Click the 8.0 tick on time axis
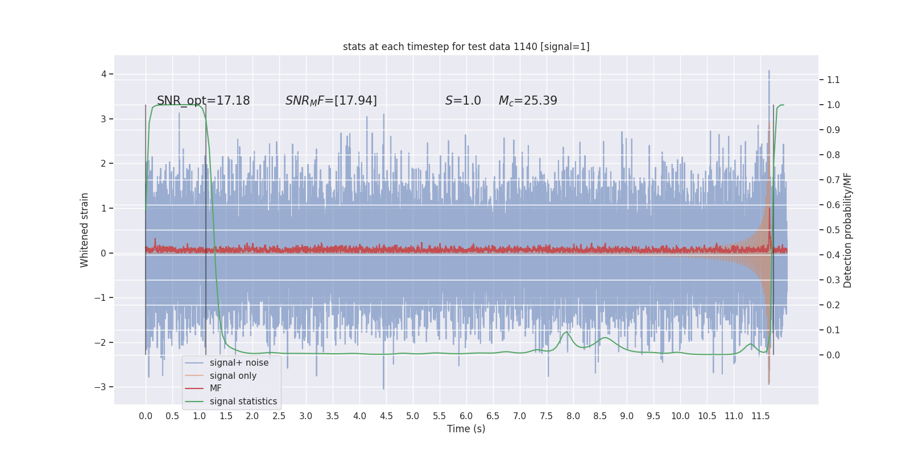 click(573, 416)
